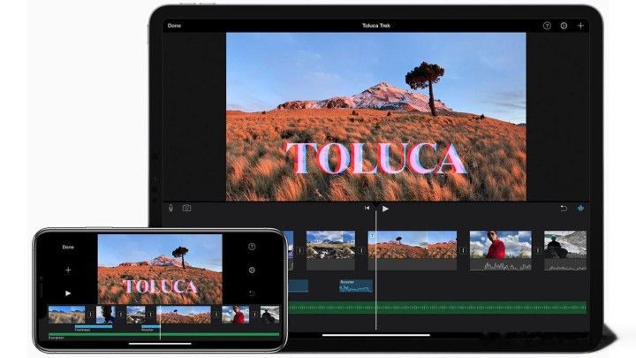The height and width of the screenshot is (358, 636).
Task: Click the iPhone timeline playhead line
Action: coord(160,323)
